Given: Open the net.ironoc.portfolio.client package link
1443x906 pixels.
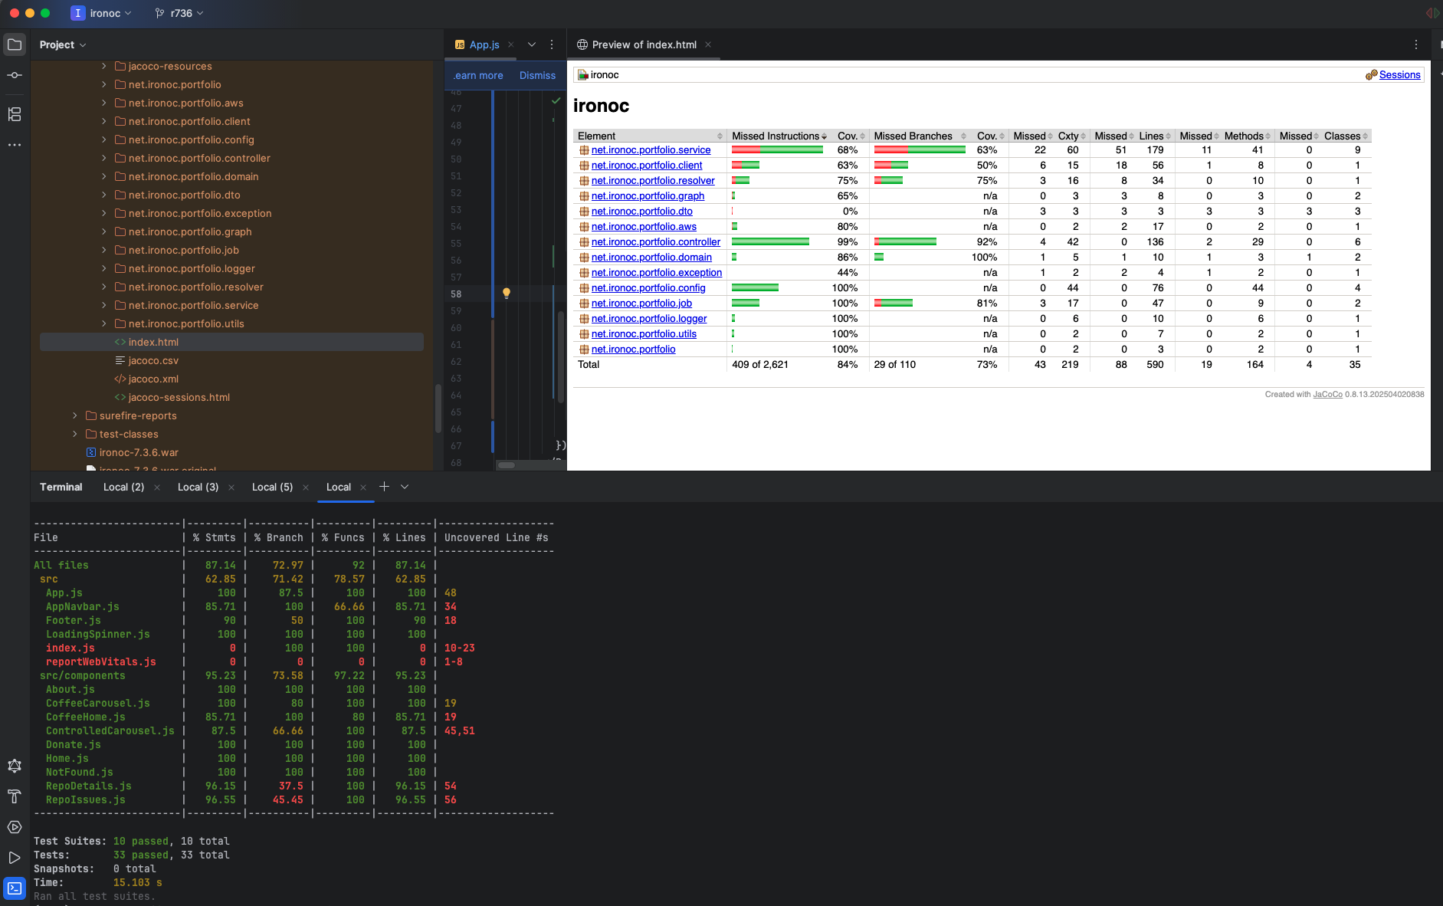Looking at the screenshot, I should [646, 166].
